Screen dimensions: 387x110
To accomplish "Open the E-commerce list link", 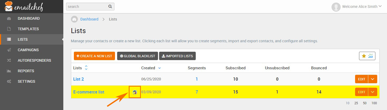I will coord(89,92).
